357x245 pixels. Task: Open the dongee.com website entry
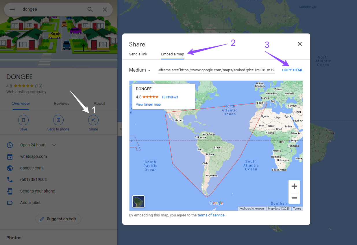pos(32,168)
